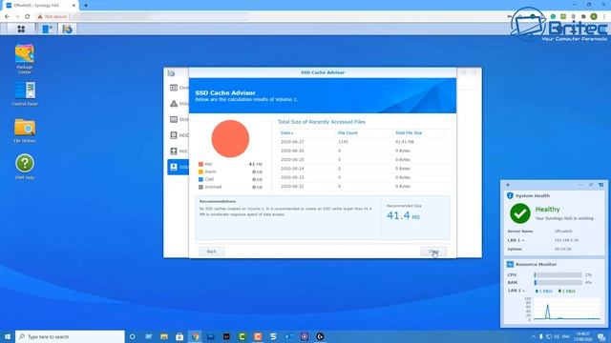The width and height of the screenshot is (611, 343).
Task: Open File Explorer from the taskbar
Action: click(x=164, y=336)
